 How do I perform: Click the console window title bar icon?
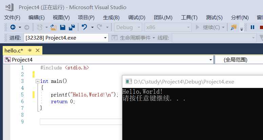[x=129, y=81]
